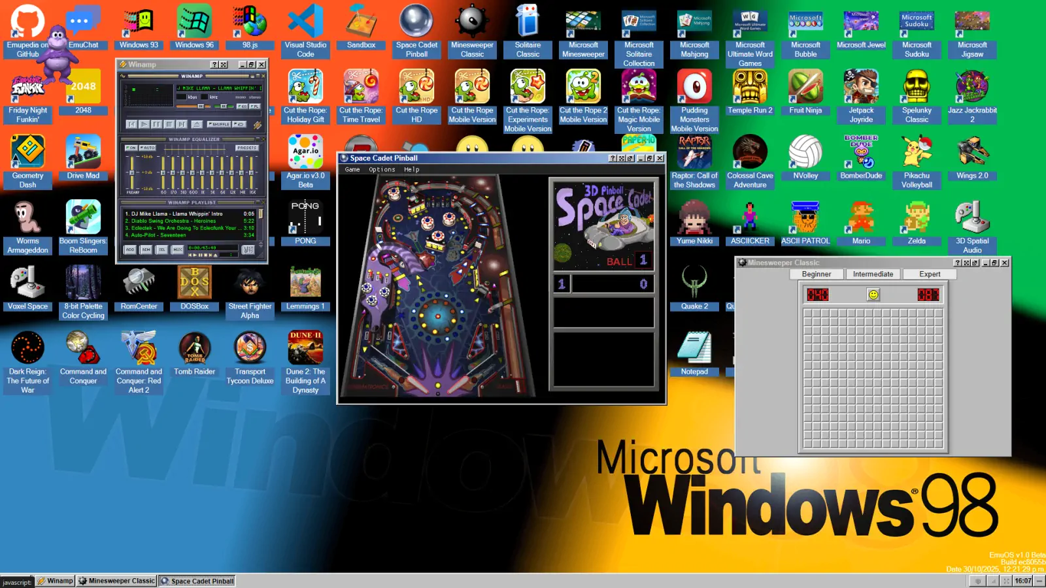Click the Expert difficulty button in Minesweeper

(x=929, y=274)
